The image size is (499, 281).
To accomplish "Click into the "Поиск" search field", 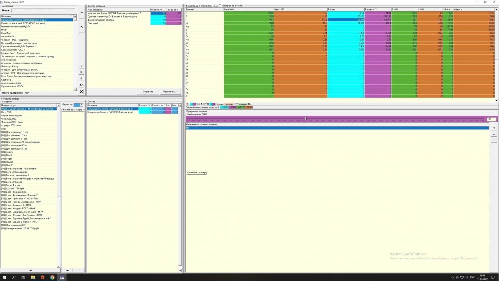I will pyautogui.click(x=43, y=10).
